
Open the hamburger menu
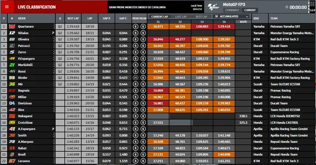coord(7,7)
